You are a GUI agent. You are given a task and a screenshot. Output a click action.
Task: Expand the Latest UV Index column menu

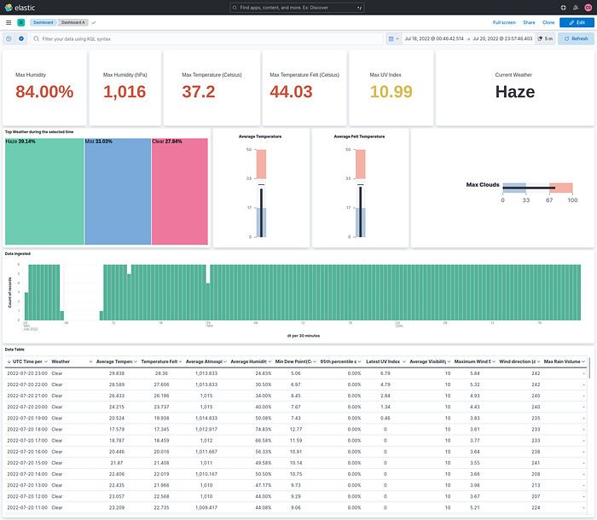404,361
